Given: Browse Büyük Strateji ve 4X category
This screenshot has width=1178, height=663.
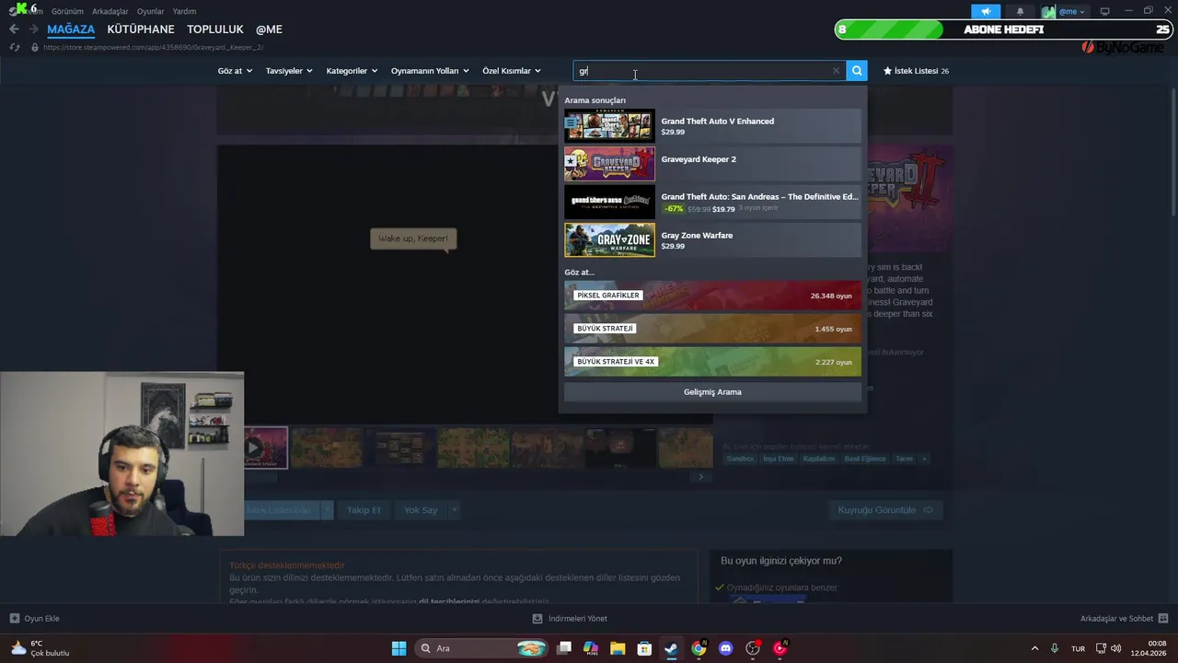Looking at the screenshot, I should click(712, 362).
